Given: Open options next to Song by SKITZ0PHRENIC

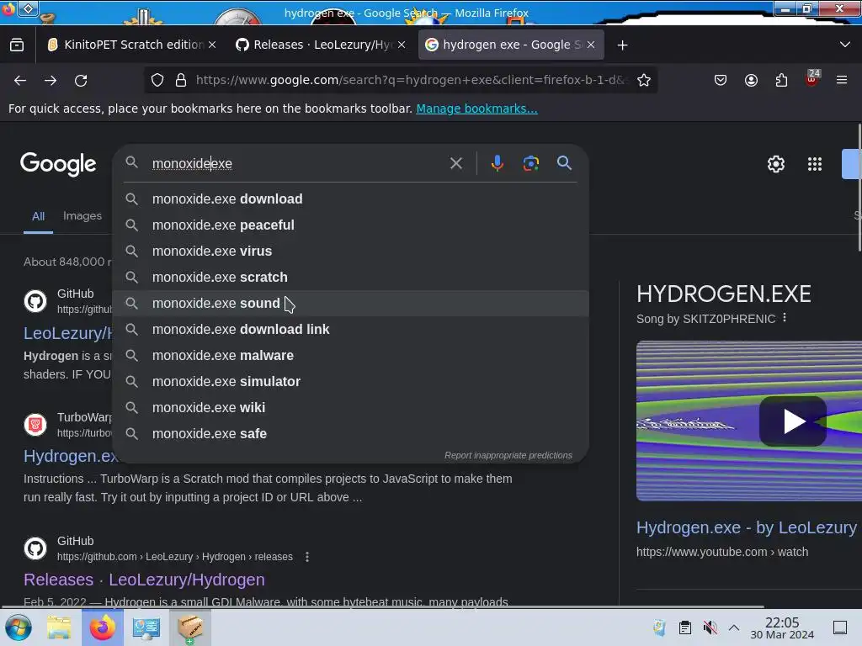Looking at the screenshot, I should click(785, 318).
